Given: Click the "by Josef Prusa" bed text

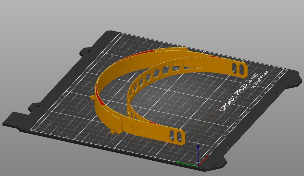Looking at the screenshot, I should pyautogui.click(x=260, y=80).
